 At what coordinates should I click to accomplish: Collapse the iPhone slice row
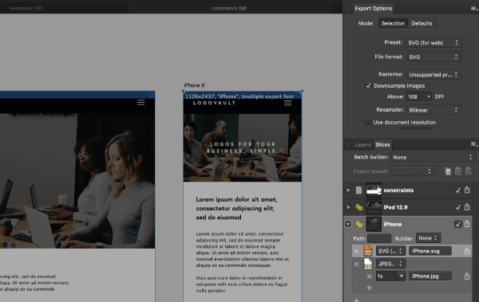click(x=348, y=224)
